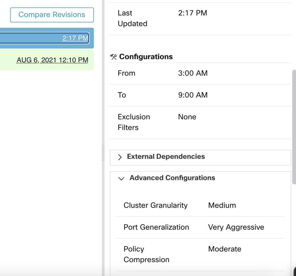Click the Cluster Granularity label
The image size is (296, 276).
[x=155, y=205]
